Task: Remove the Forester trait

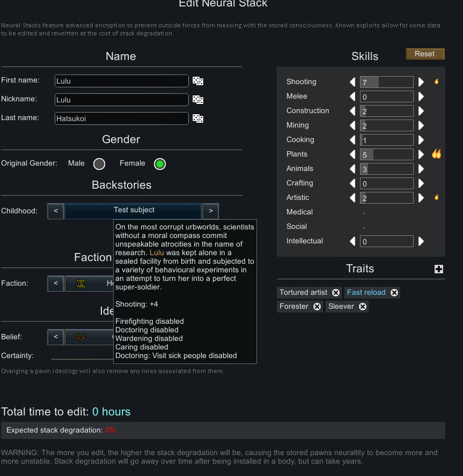Action: tap(317, 307)
